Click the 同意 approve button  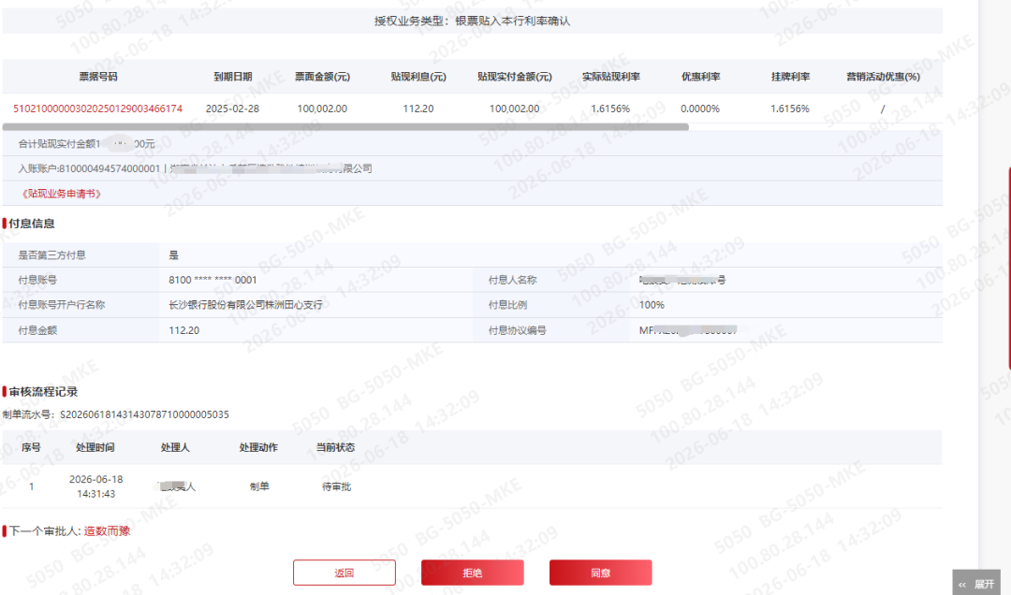600,573
